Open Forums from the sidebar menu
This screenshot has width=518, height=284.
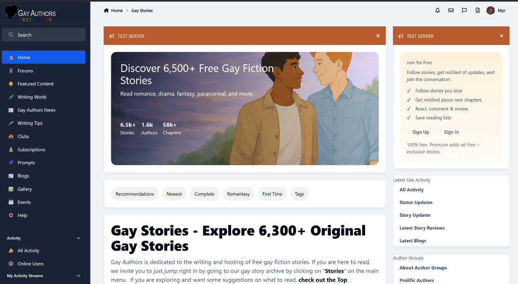tap(25, 71)
